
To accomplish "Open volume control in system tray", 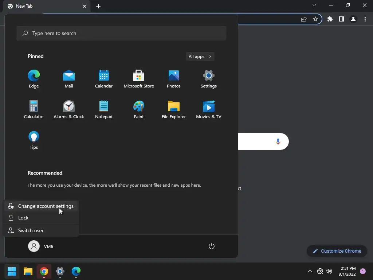I will [x=329, y=271].
